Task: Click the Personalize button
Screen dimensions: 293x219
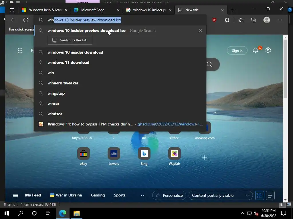Action: click(169, 195)
